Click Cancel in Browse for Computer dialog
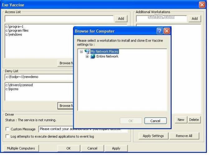 click(155, 121)
